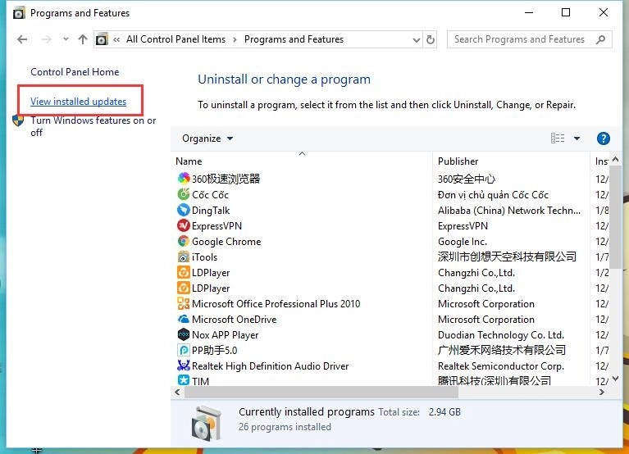
Task: Click the horizontal scrollbar left arrow
Action: [x=177, y=393]
